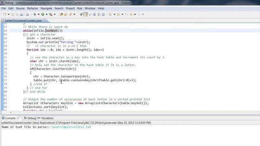Open the Run configurations dropdown arrow
Viewport: 260px width, 146px height.
pyautogui.click(x=47, y=15)
